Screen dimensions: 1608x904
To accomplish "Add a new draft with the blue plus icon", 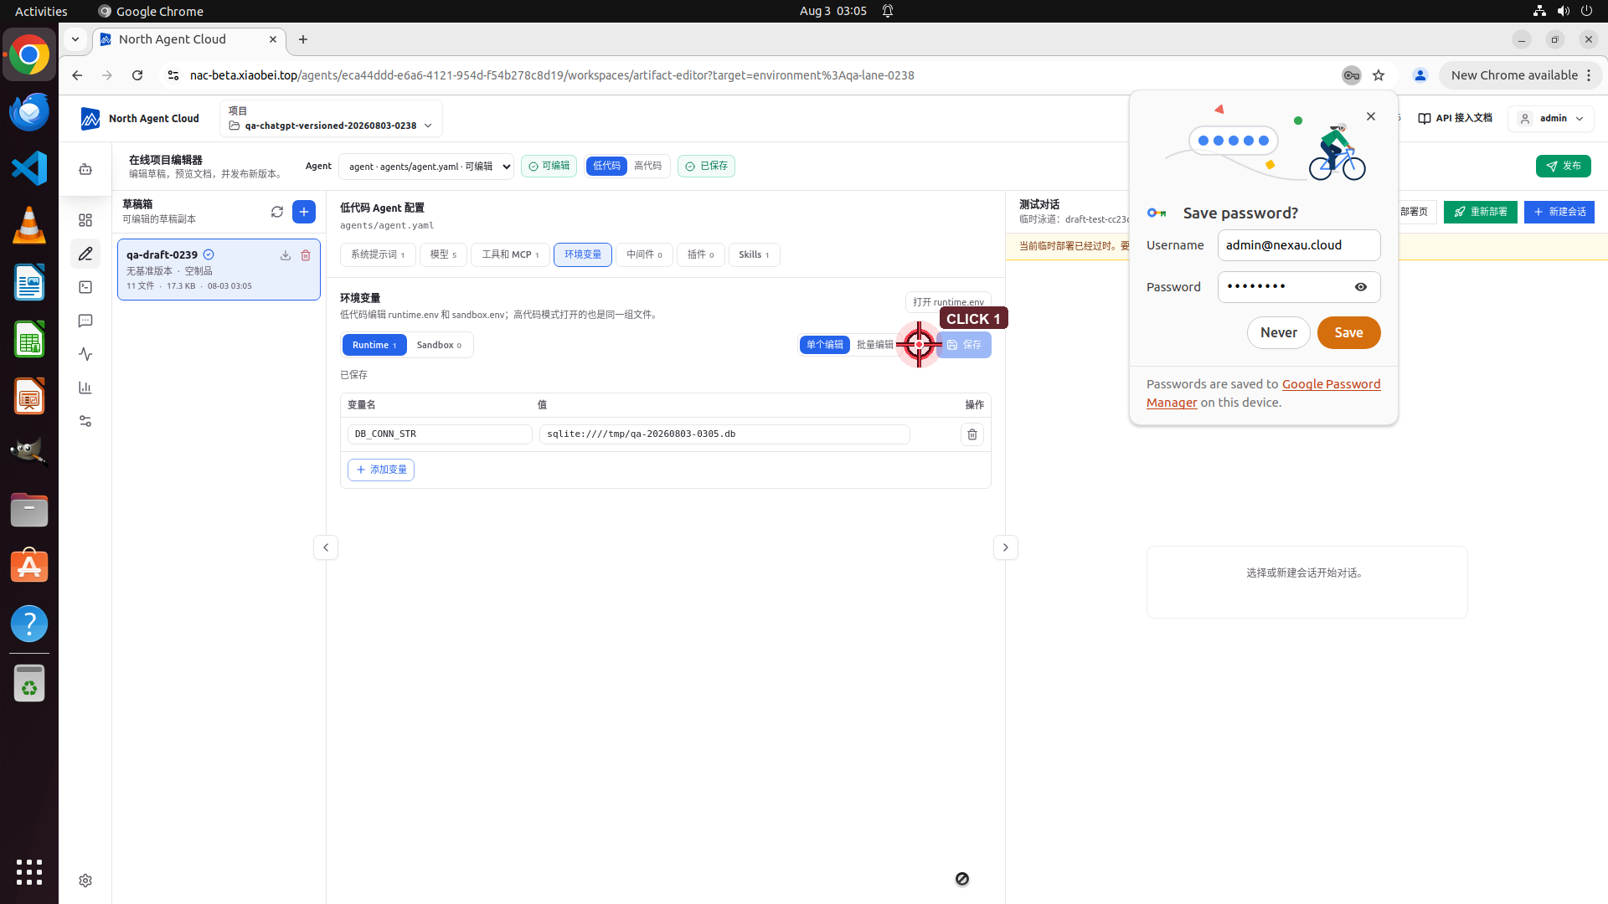I will pyautogui.click(x=304, y=212).
